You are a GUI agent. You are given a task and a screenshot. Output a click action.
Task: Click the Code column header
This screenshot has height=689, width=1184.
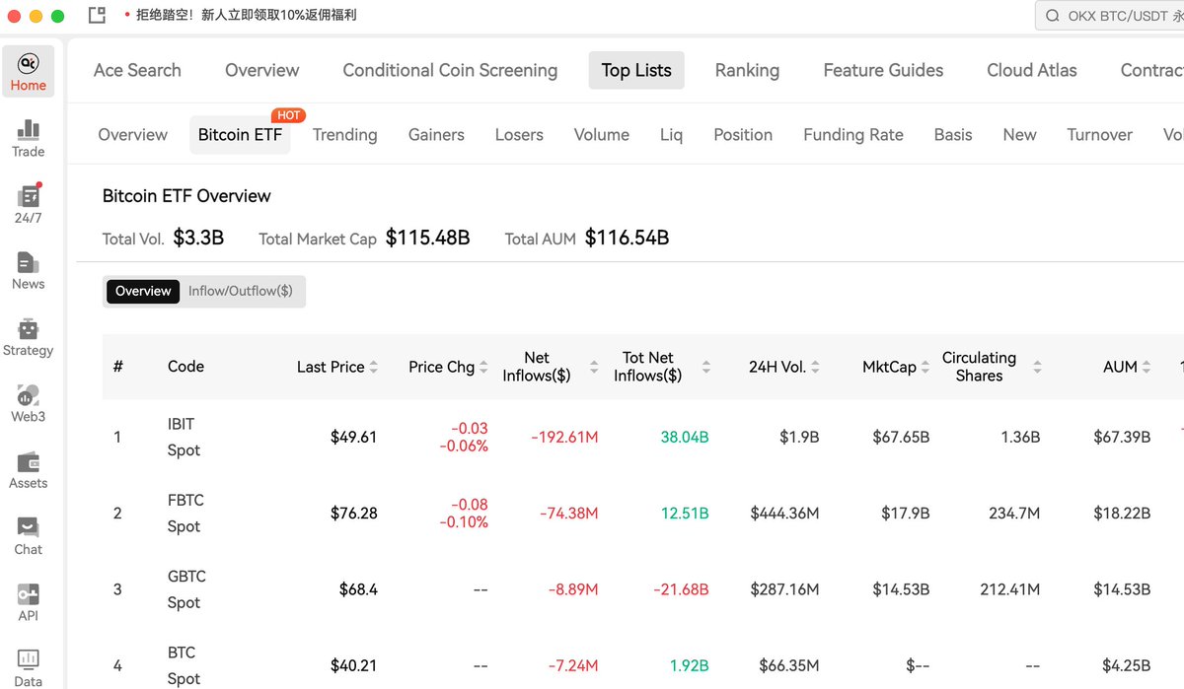coord(185,367)
